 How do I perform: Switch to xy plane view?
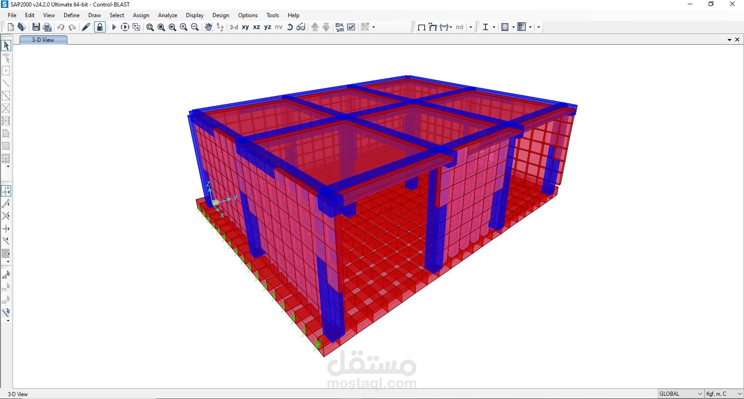pos(246,27)
